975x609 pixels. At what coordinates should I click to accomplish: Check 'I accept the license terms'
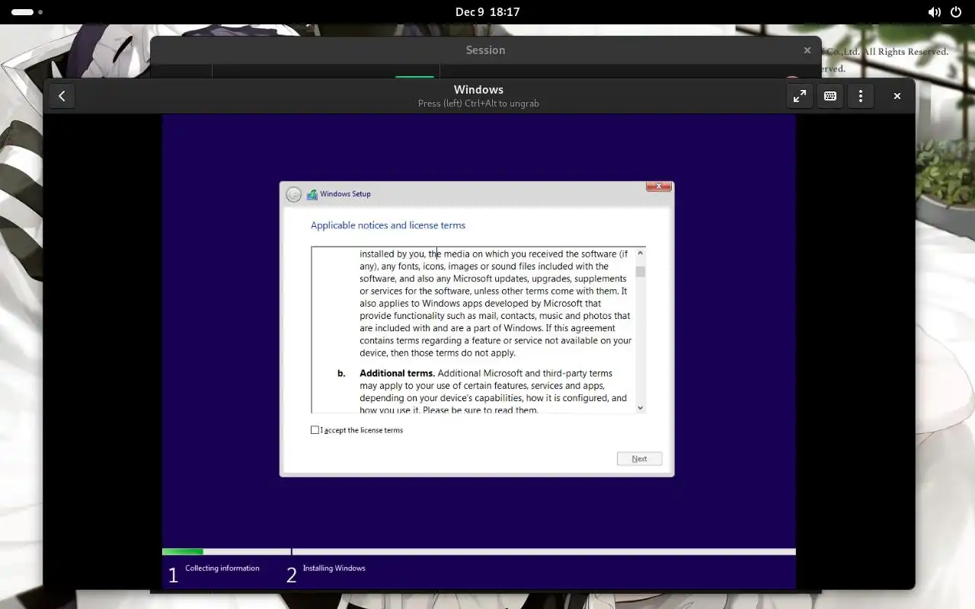click(315, 430)
